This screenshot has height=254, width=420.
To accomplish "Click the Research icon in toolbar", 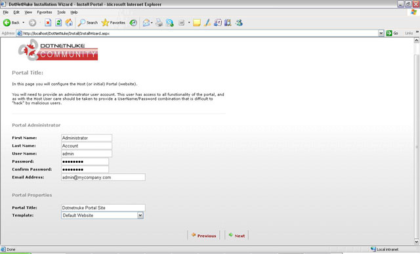I will pyautogui.click(x=217, y=23).
